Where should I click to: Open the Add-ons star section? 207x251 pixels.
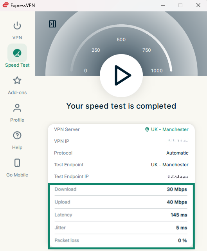(x=17, y=85)
